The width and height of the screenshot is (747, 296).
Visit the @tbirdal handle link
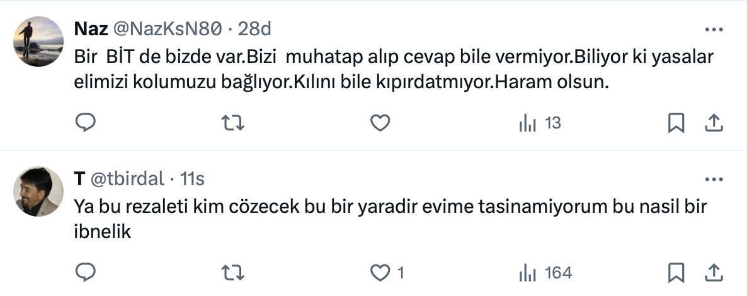point(127,179)
